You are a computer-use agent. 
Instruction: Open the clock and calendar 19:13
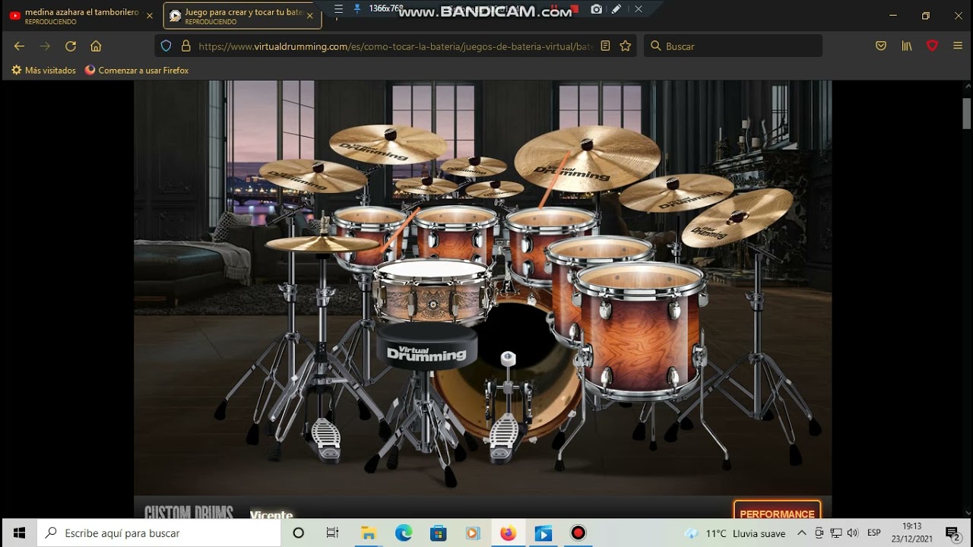pyautogui.click(x=911, y=533)
